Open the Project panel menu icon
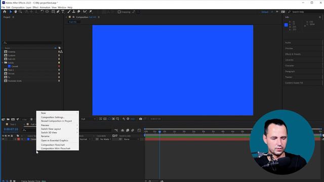This screenshot has width=324, height=182. 13,17
